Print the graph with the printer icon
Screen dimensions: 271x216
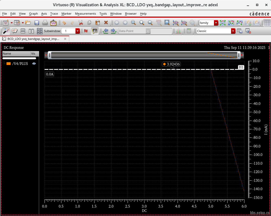(45, 23)
